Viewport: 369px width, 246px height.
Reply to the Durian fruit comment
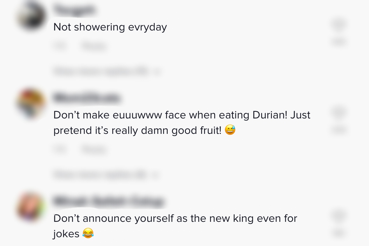coord(94,150)
